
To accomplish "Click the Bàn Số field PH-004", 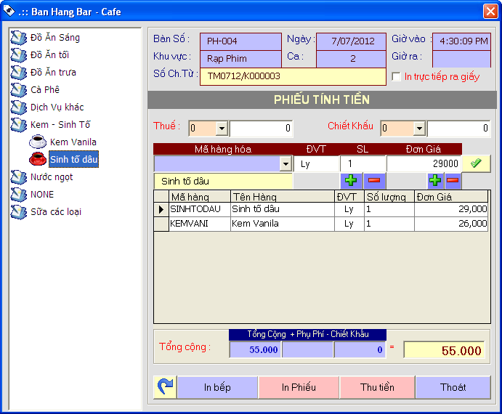I will 240,41.
